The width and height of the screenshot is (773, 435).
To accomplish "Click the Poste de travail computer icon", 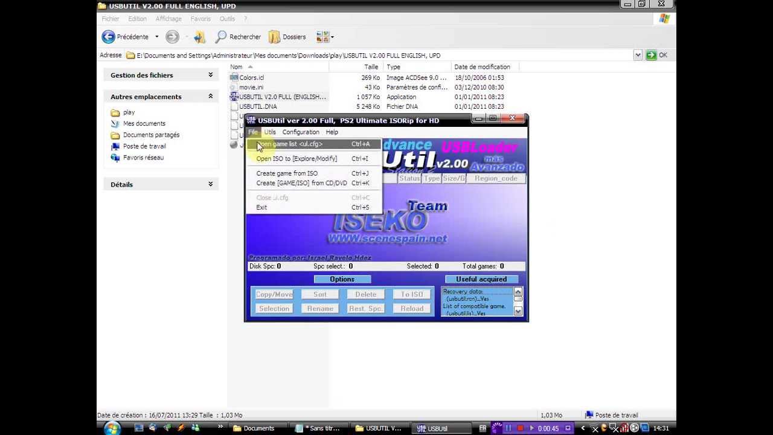I will [x=115, y=146].
